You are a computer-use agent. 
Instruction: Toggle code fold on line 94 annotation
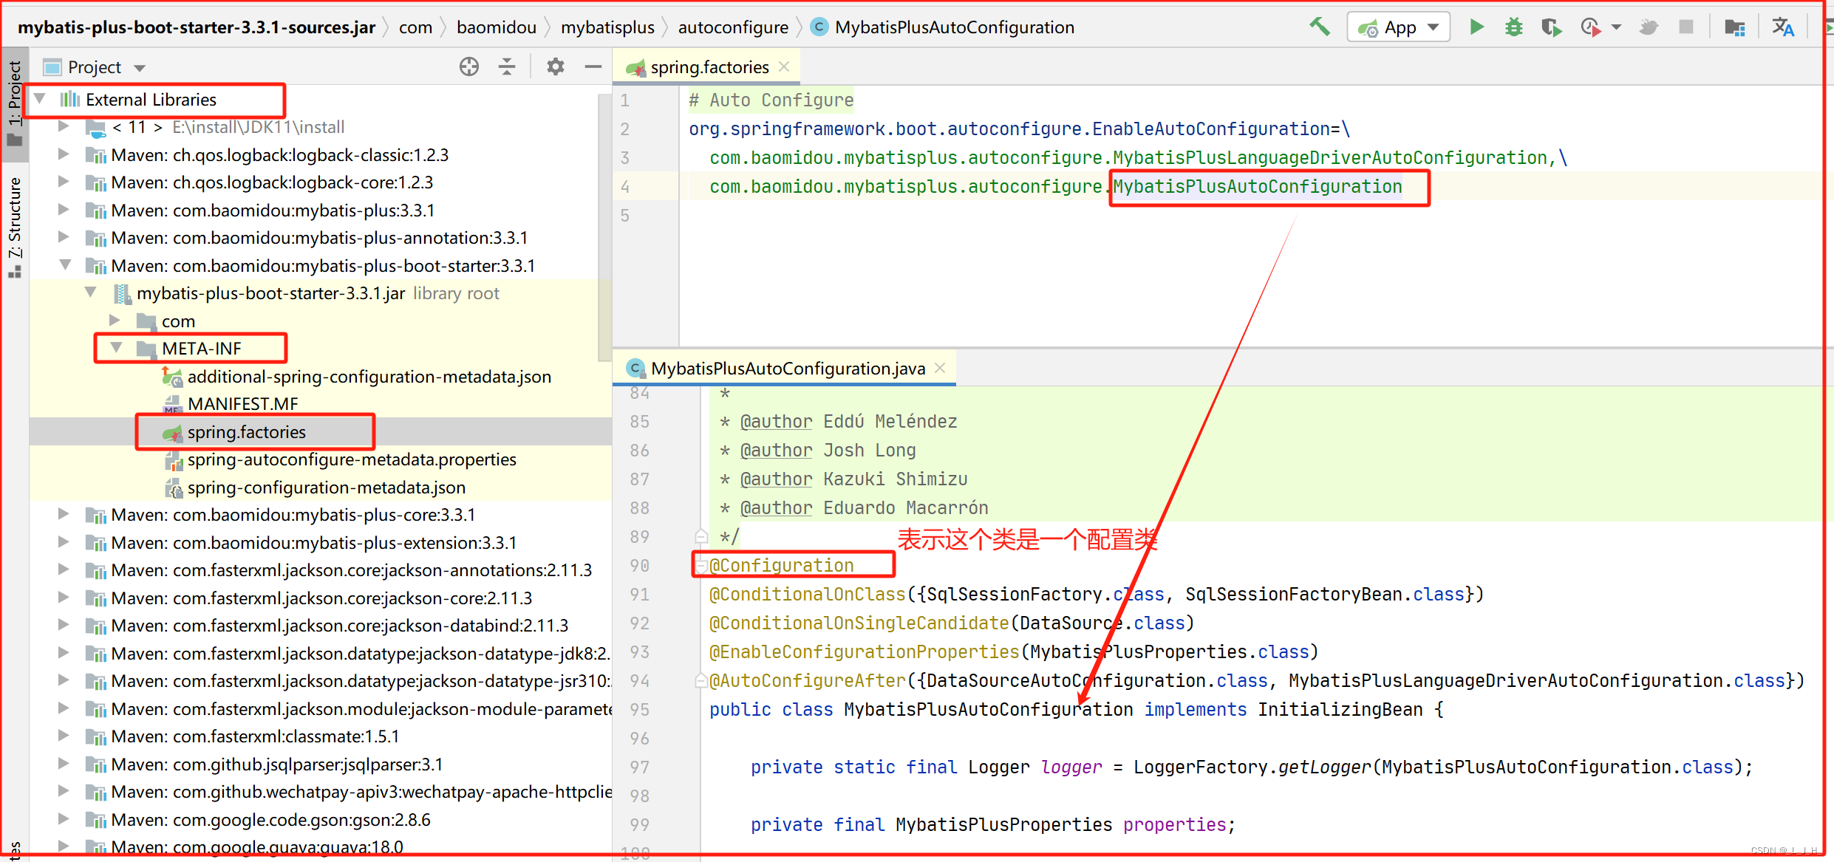coord(701,681)
